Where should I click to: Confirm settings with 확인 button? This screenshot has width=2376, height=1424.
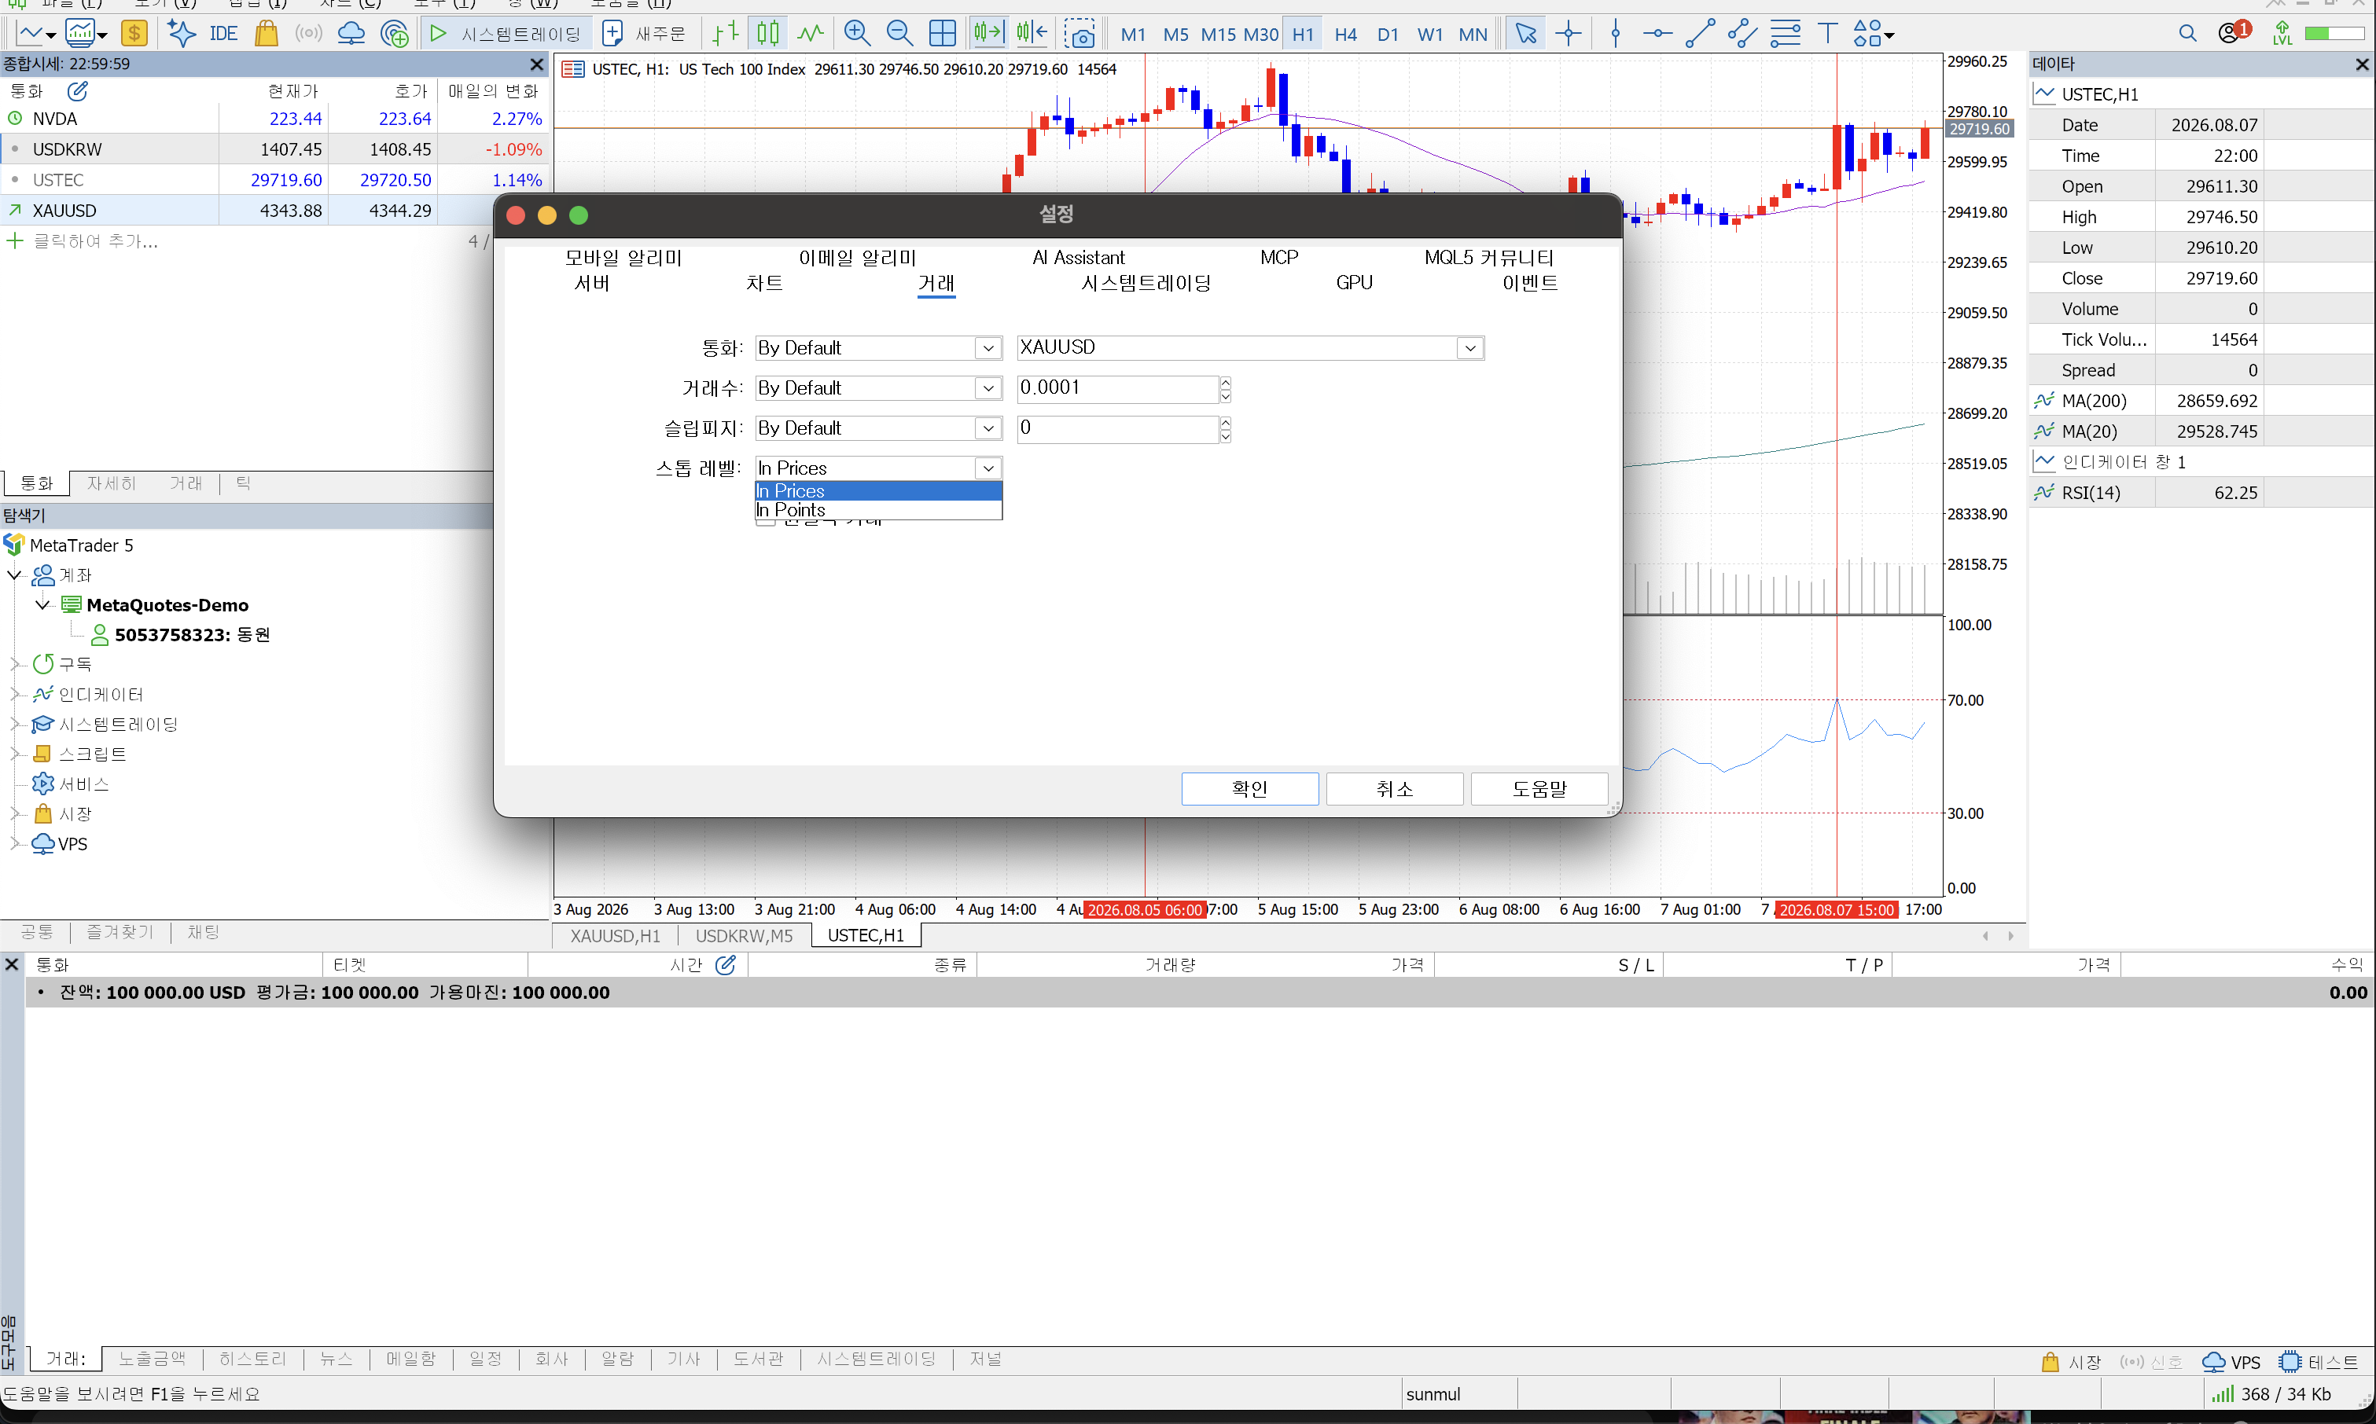(1250, 789)
